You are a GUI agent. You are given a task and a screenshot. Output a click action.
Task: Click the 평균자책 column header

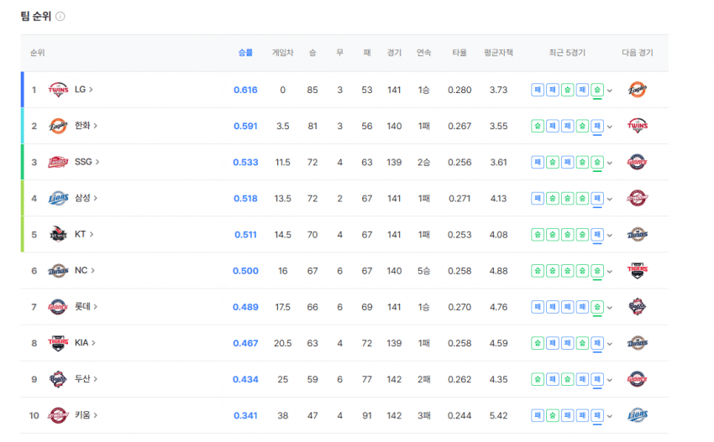tap(498, 53)
